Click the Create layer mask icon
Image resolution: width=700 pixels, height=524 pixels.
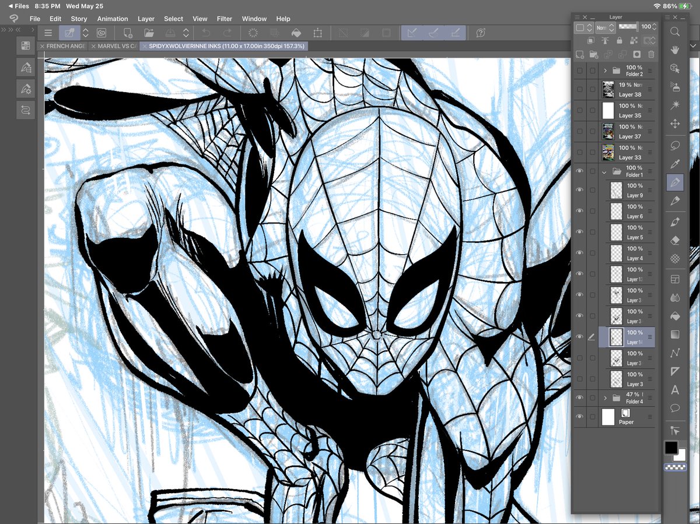click(x=637, y=54)
